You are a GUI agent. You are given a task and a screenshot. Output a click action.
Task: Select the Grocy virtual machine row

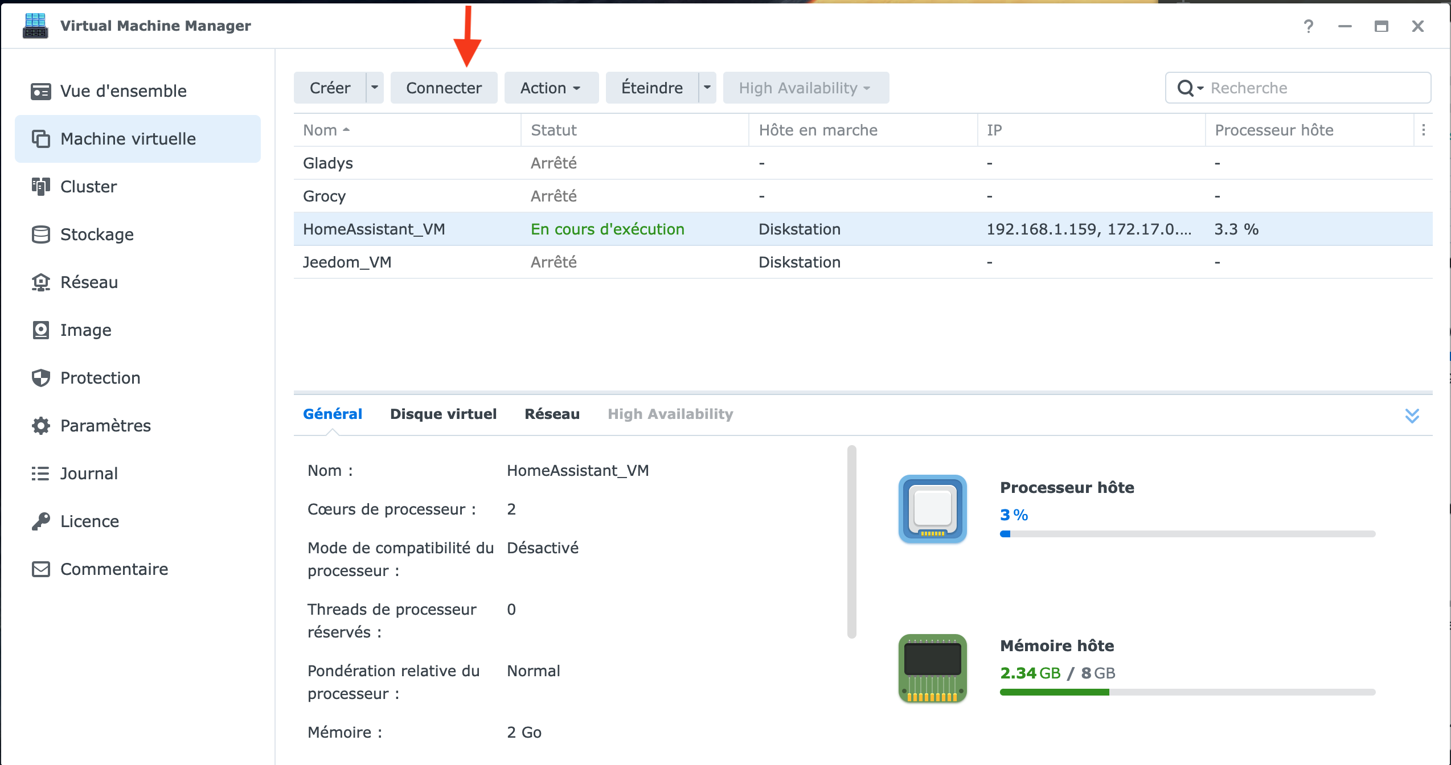coord(863,196)
